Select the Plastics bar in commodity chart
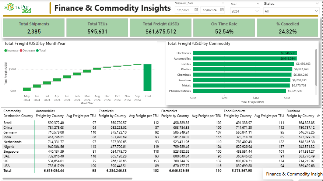323x181 pixels. [242, 69]
